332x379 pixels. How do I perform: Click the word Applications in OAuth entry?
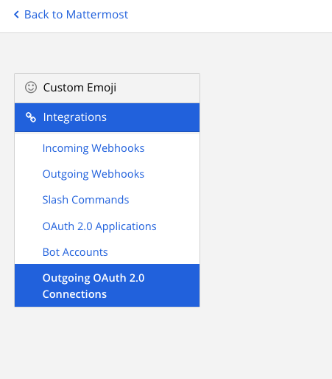pyautogui.click(x=126, y=226)
